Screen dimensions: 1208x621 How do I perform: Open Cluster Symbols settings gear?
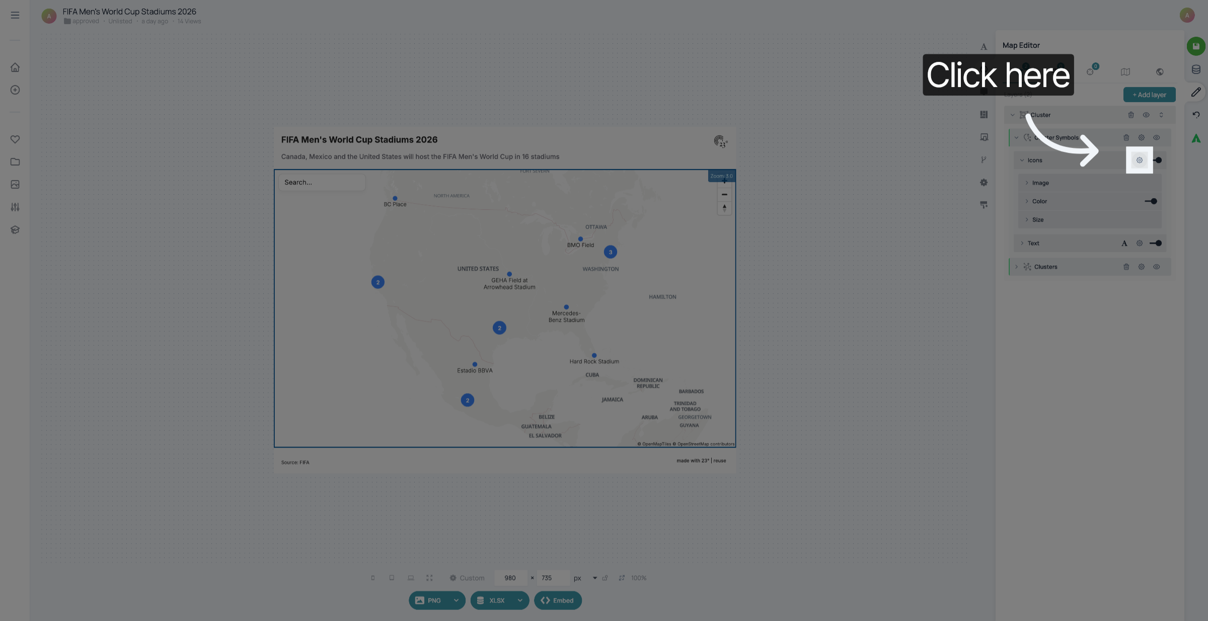[x=1142, y=138]
